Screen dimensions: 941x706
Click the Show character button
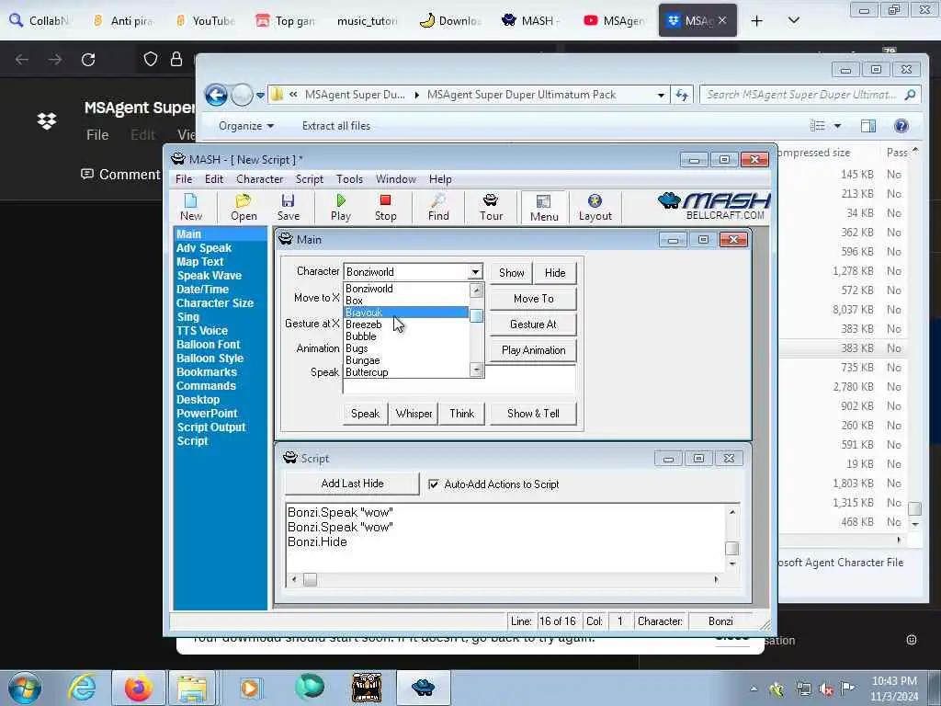[x=511, y=272]
